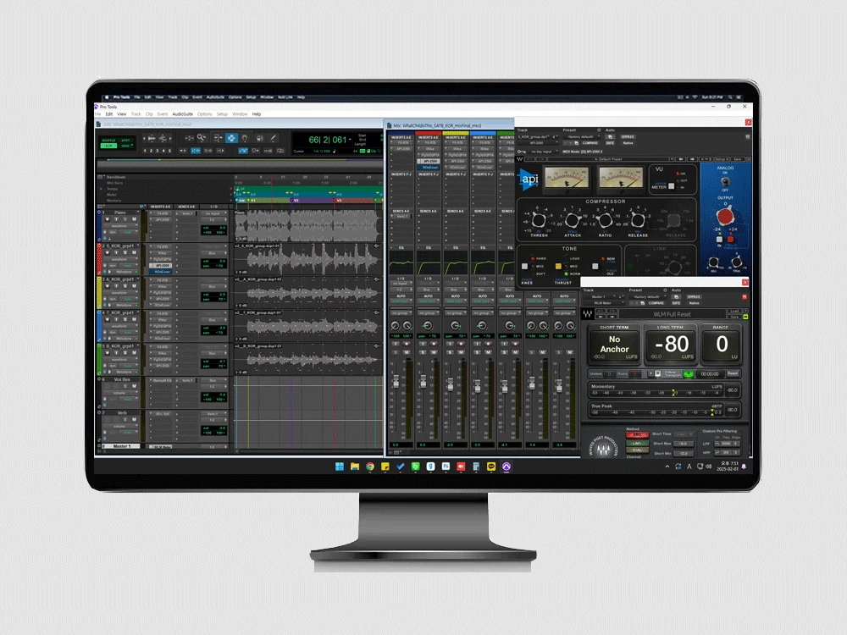
Task: Click the V2 marker in the Markers ruler
Action: tap(291, 200)
